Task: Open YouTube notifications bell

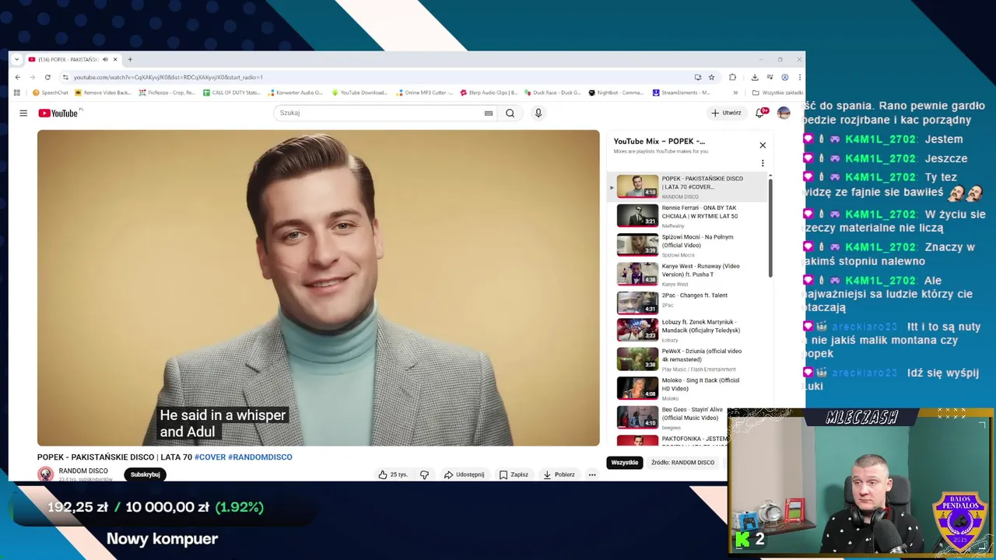Action: pyautogui.click(x=760, y=114)
